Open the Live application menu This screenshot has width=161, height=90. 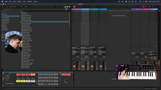[6, 1]
